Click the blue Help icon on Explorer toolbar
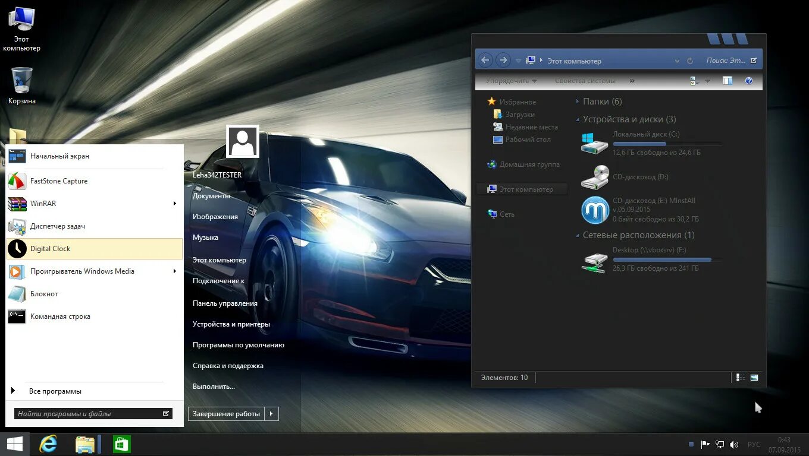This screenshot has height=456, width=809. 749,80
